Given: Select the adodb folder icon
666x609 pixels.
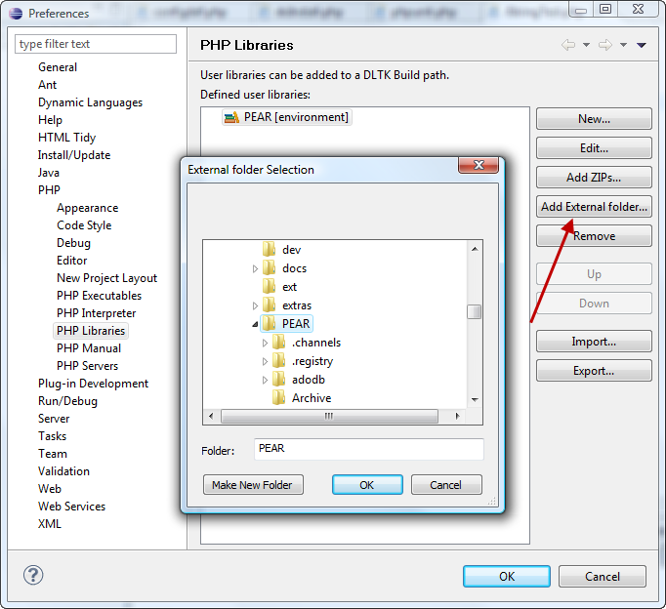Looking at the screenshot, I should [279, 380].
